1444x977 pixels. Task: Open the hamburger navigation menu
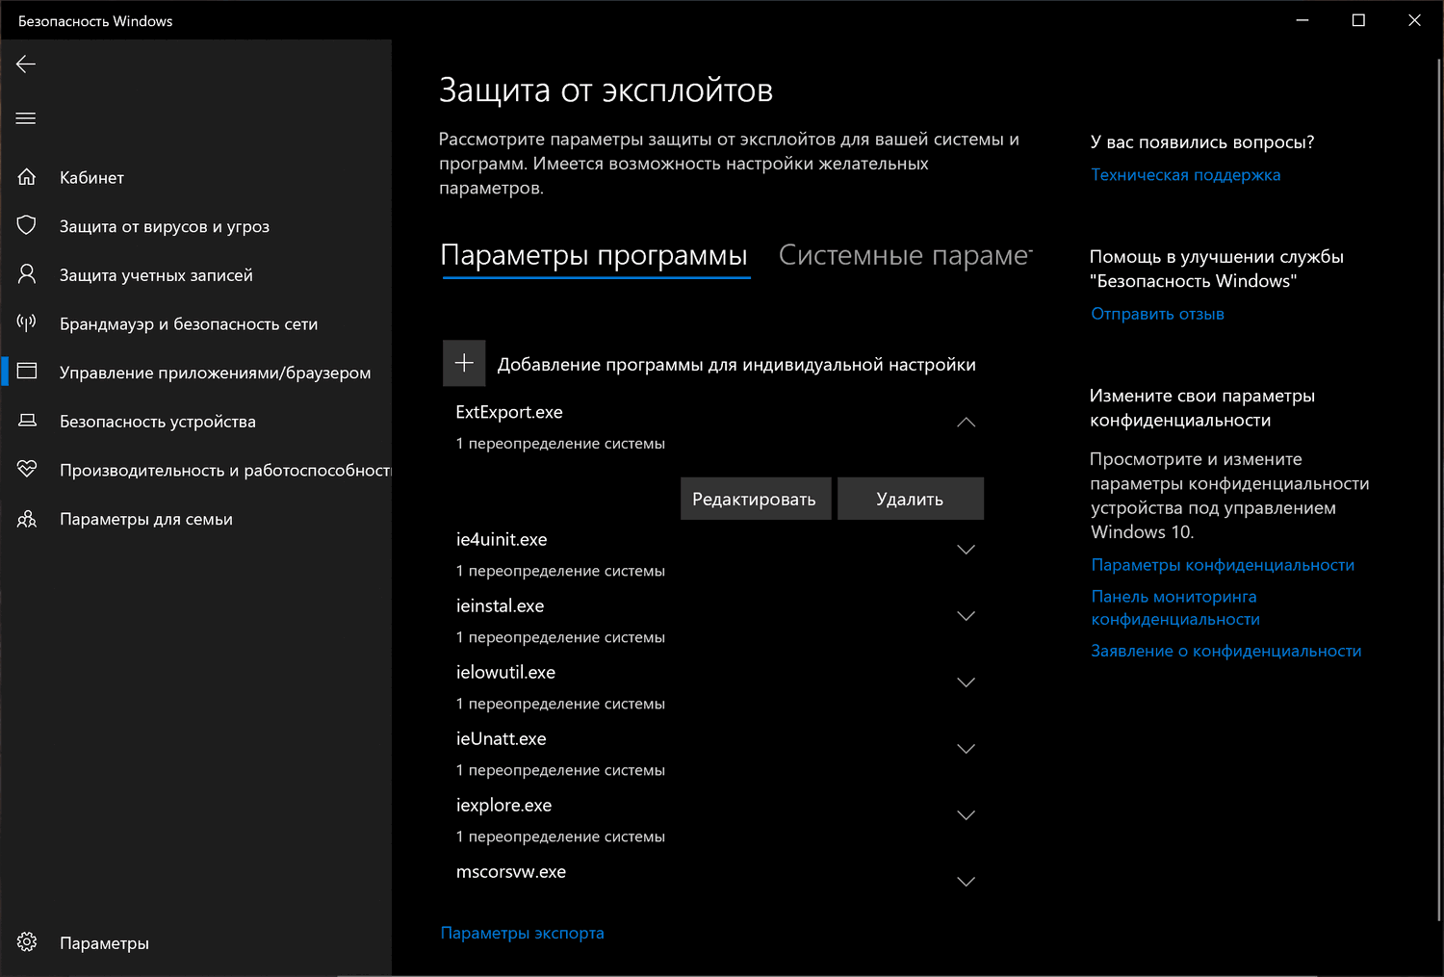pos(26,118)
